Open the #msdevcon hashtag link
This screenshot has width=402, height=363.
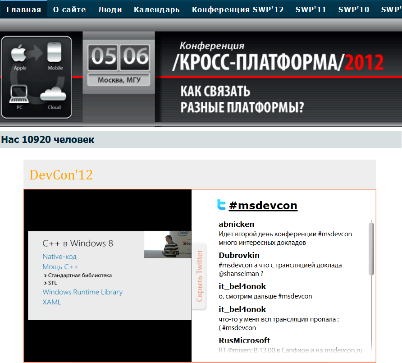click(263, 206)
